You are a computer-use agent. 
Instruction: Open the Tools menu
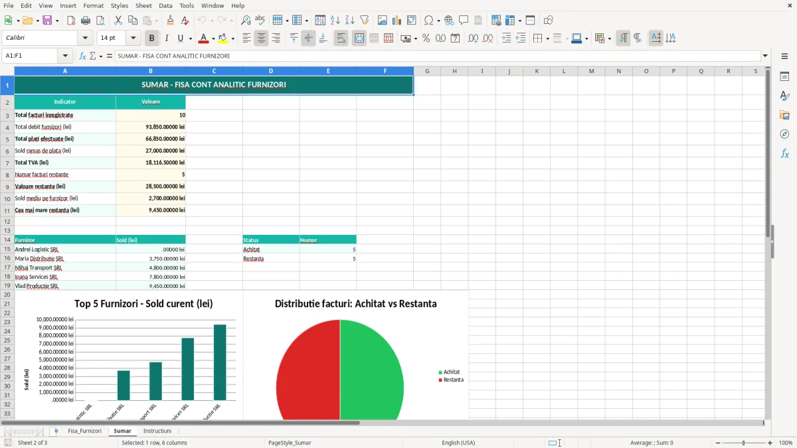(x=187, y=5)
